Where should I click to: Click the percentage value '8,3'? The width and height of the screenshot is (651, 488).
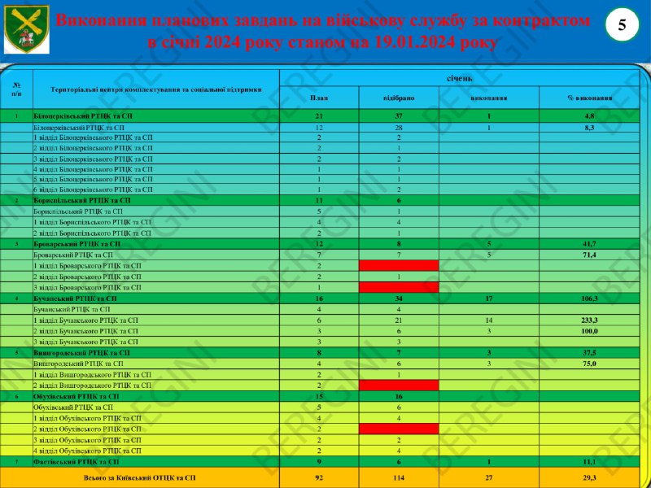click(x=589, y=129)
